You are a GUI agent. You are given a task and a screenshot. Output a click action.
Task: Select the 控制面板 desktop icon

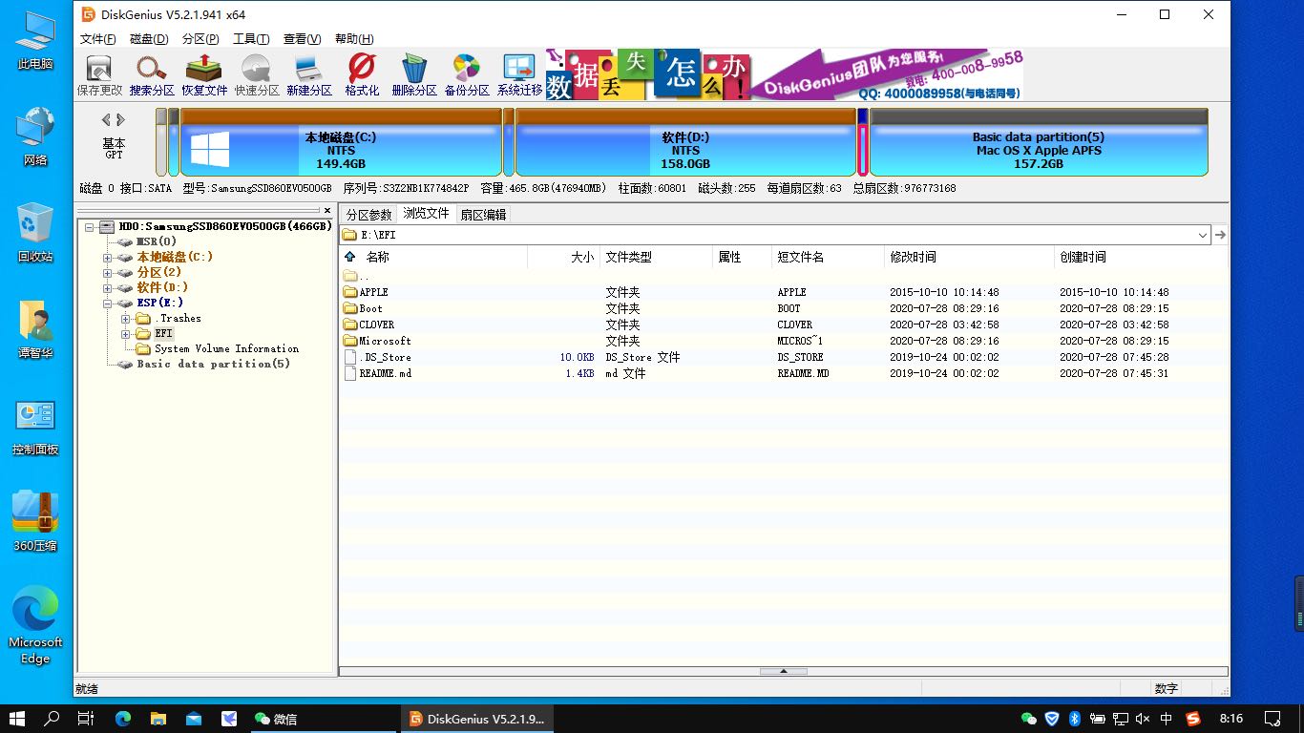[35, 427]
